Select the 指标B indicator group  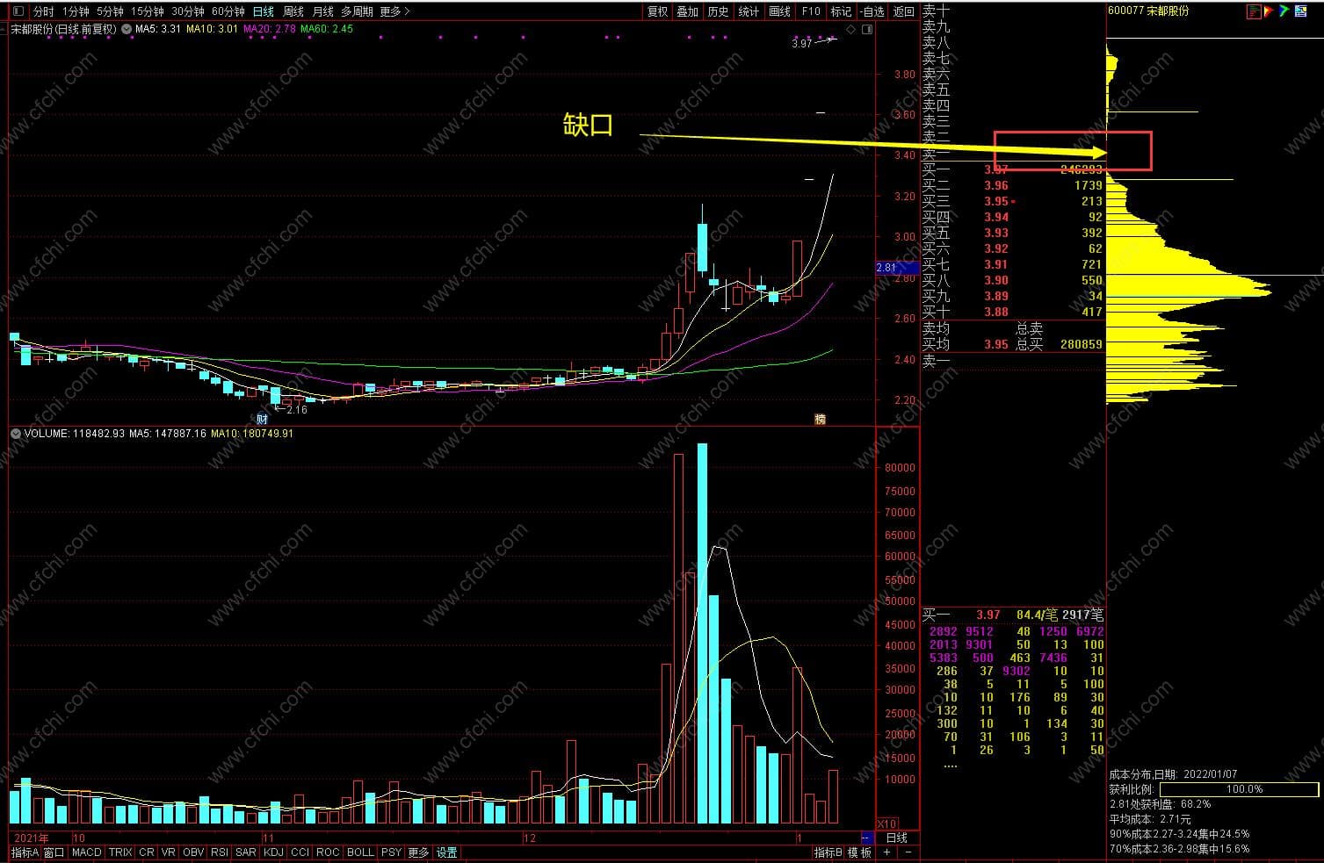pos(828,852)
